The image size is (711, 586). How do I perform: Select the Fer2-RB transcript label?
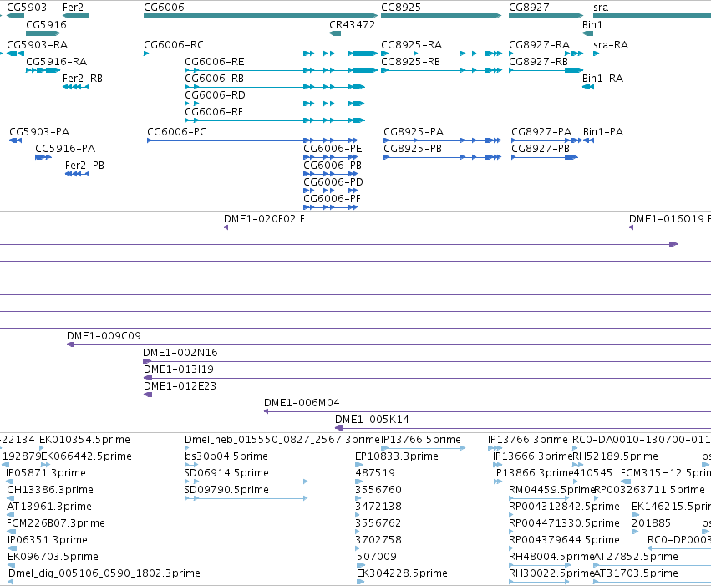pyautogui.click(x=83, y=79)
